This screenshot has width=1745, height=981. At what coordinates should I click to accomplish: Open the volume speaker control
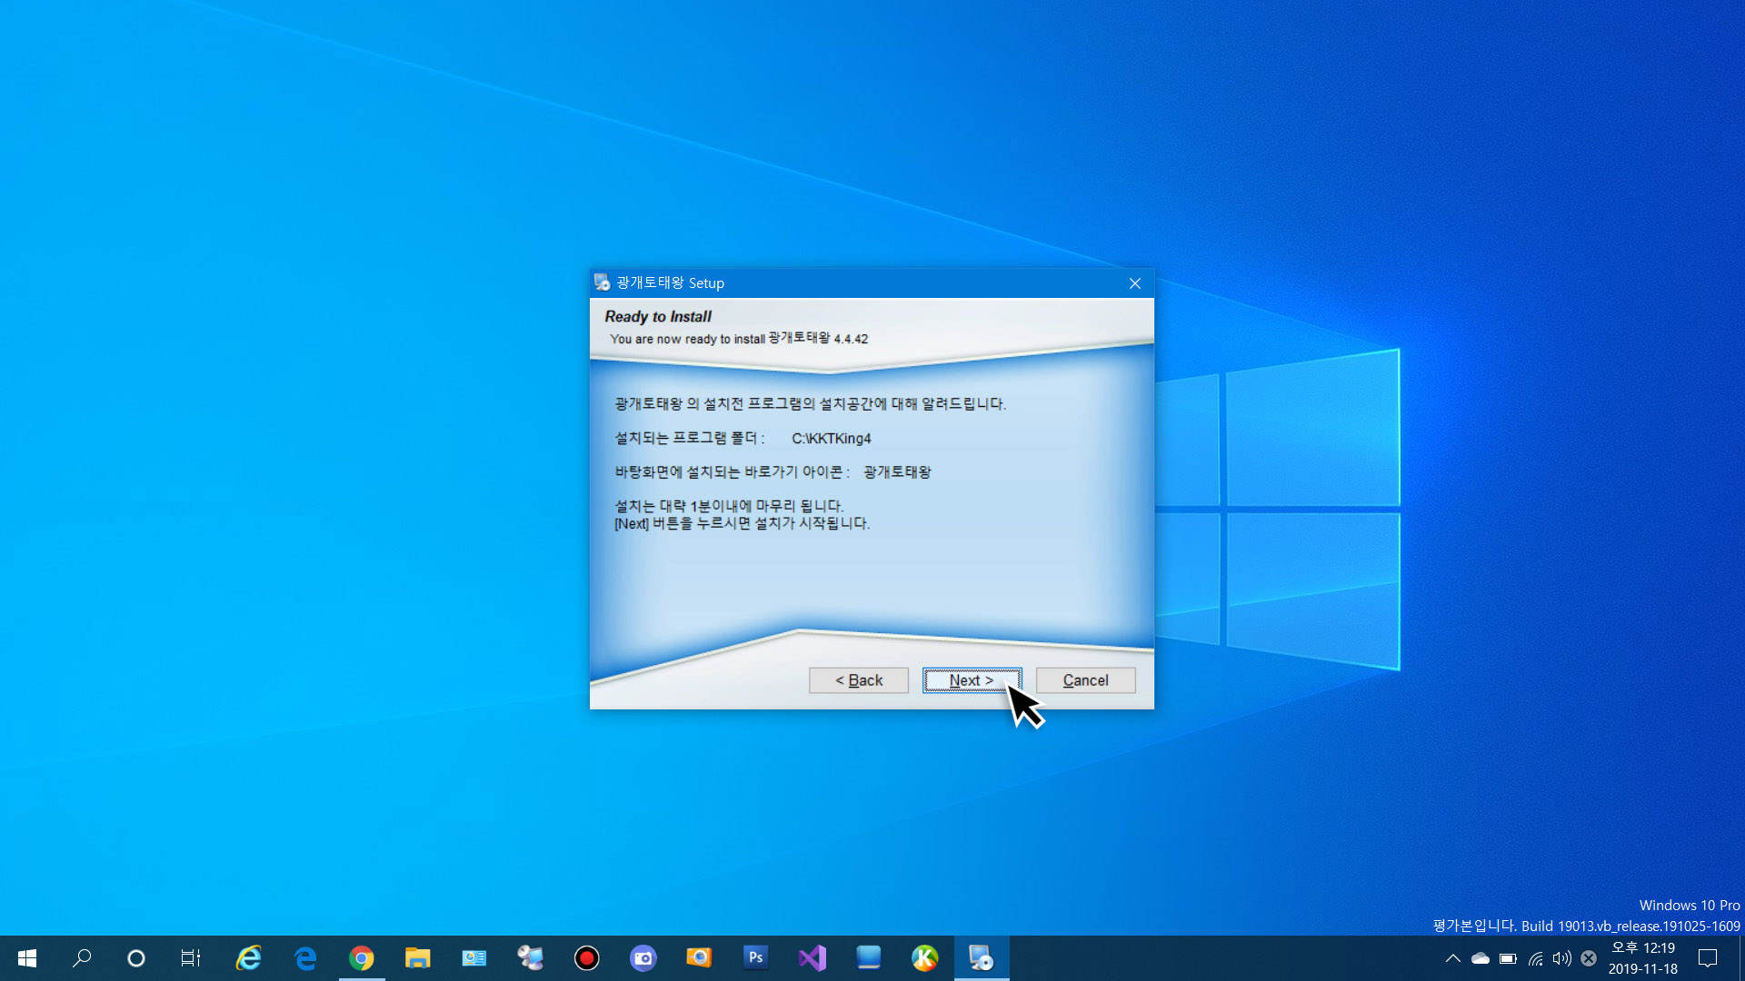1561,957
